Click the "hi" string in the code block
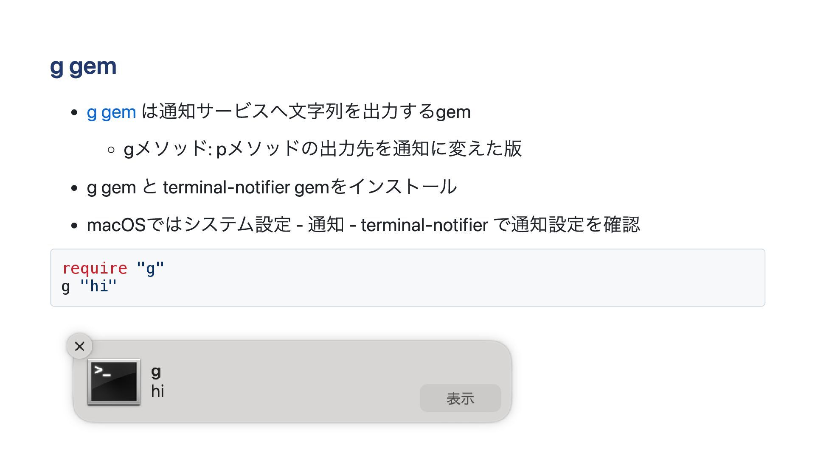Image resolution: width=815 pixels, height=458 pixels. click(x=98, y=286)
